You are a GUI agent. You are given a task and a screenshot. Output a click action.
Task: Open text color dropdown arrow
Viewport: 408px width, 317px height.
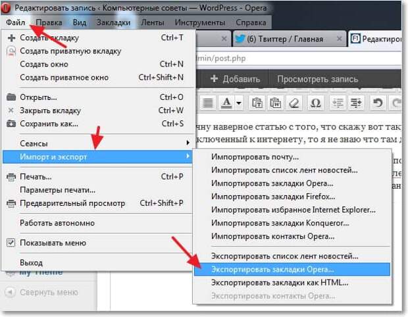(x=238, y=103)
